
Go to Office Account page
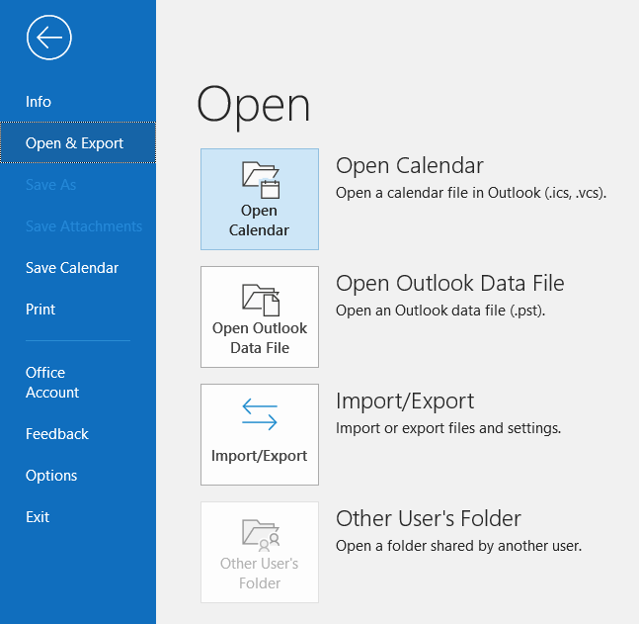(x=52, y=383)
